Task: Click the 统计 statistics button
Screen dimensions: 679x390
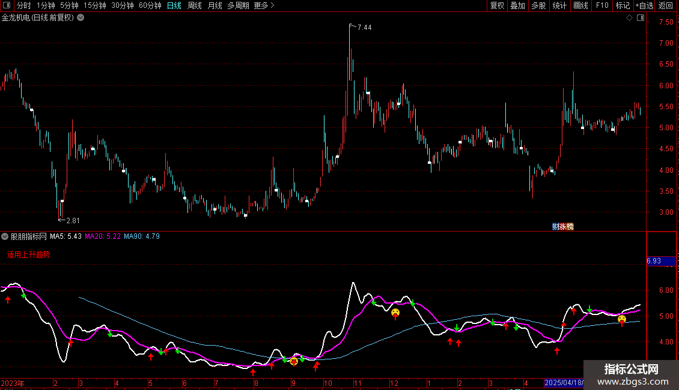Action: (x=559, y=5)
